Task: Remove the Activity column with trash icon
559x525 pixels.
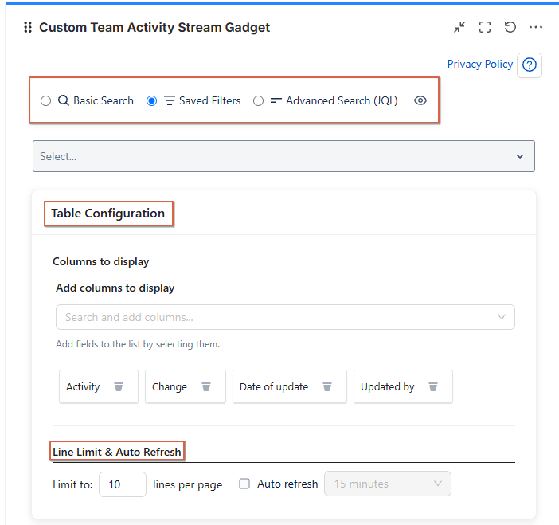Action: 119,386
